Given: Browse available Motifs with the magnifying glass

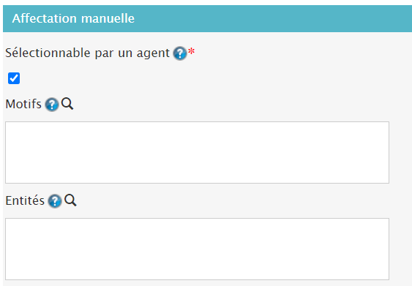Looking at the screenshot, I should tap(67, 103).
